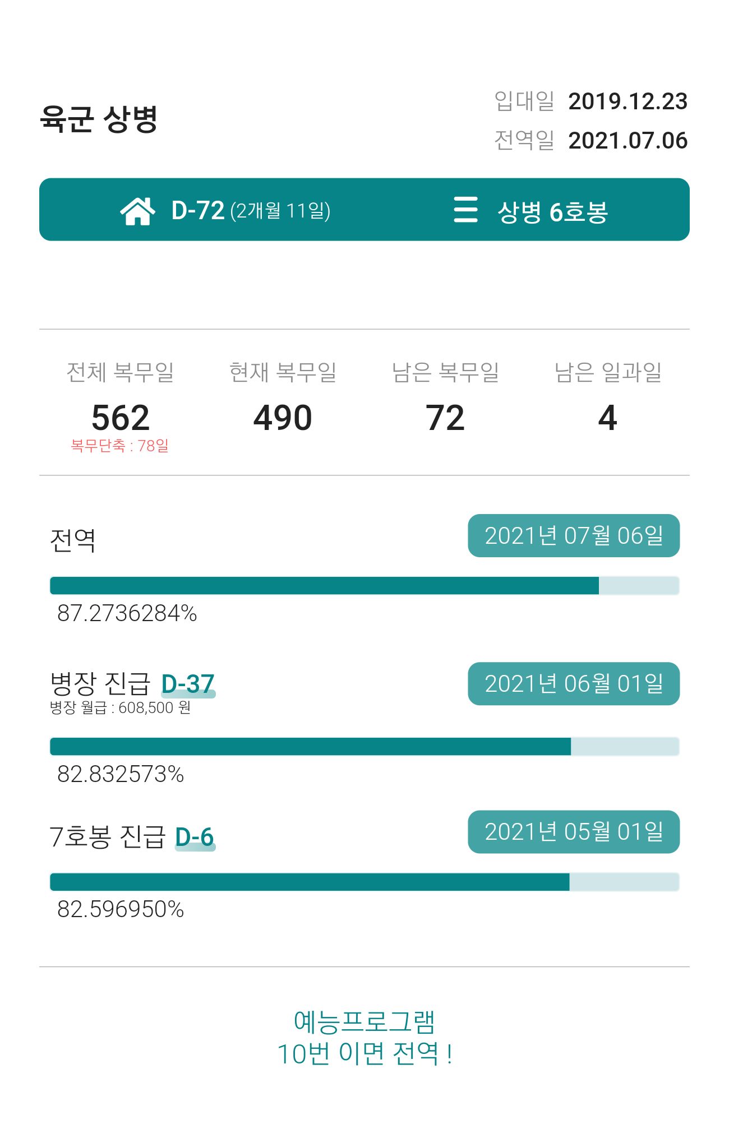Tap the 전역 progress bar

click(x=364, y=585)
